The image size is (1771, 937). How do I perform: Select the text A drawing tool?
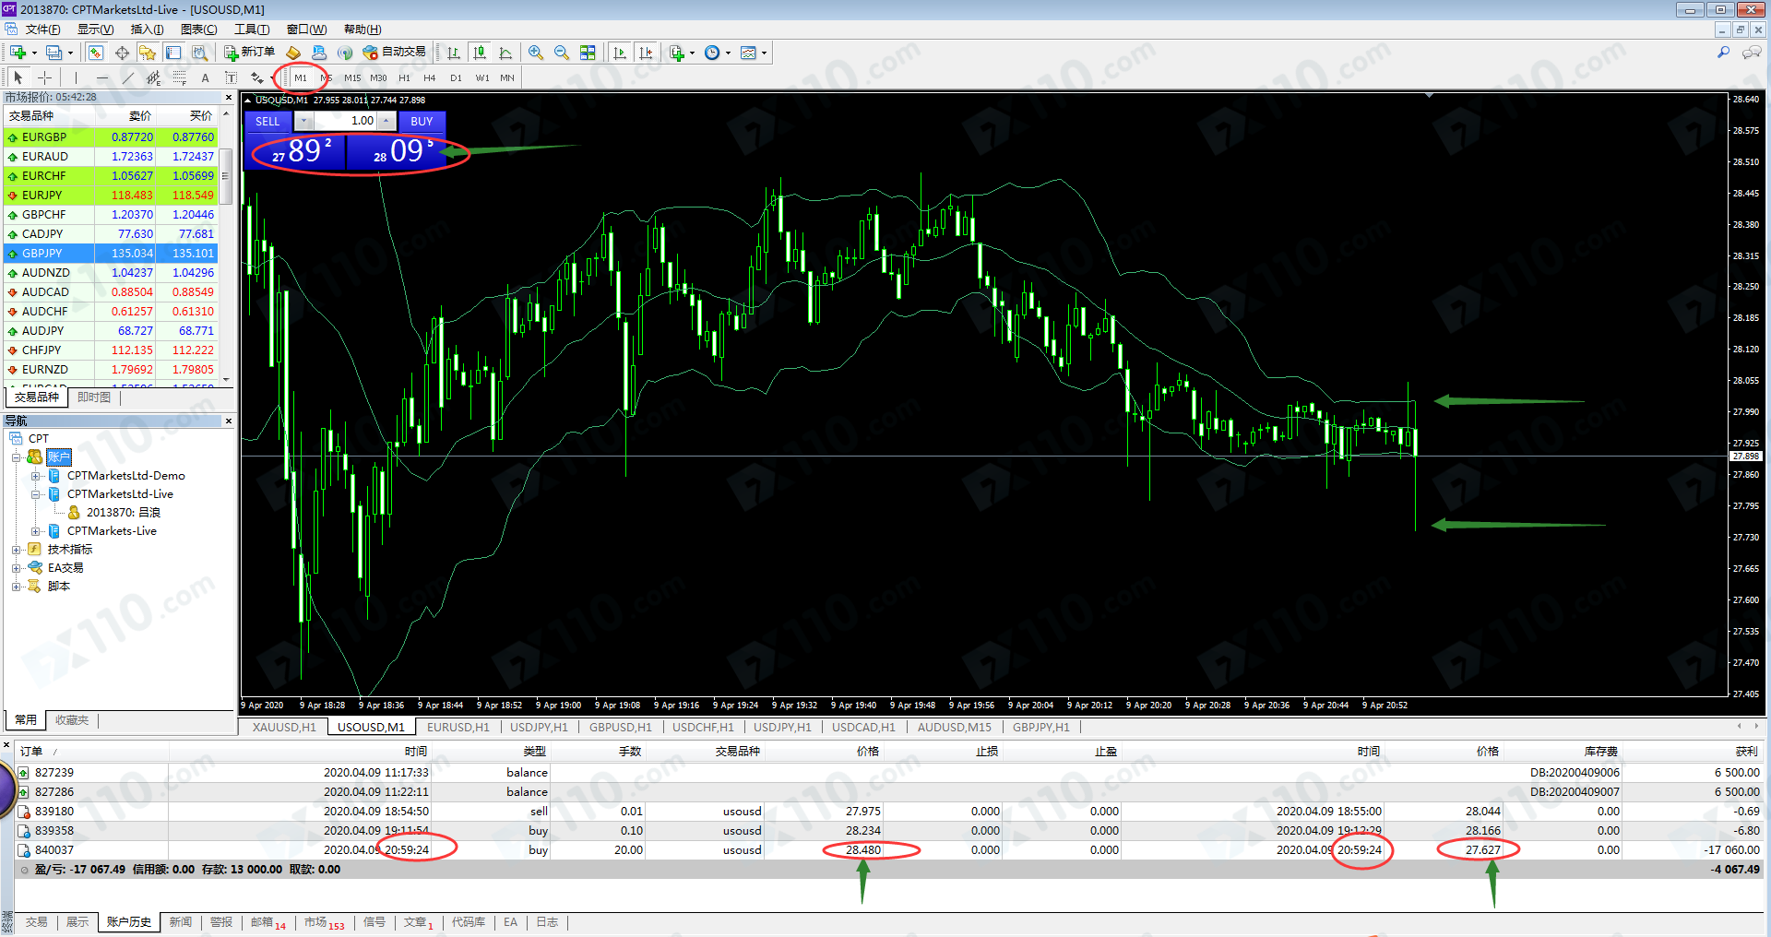pos(205,77)
